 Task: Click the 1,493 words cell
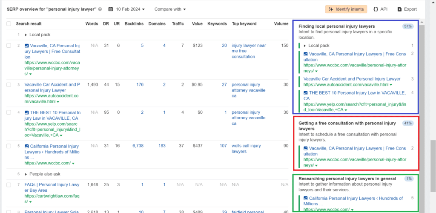click(x=92, y=84)
